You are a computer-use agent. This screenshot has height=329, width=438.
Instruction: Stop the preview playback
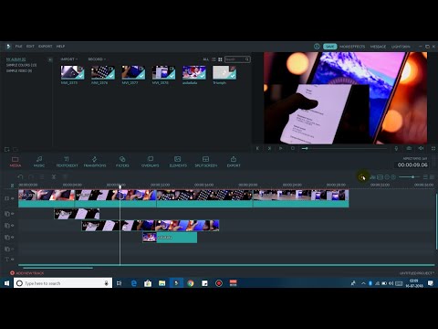click(293, 148)
